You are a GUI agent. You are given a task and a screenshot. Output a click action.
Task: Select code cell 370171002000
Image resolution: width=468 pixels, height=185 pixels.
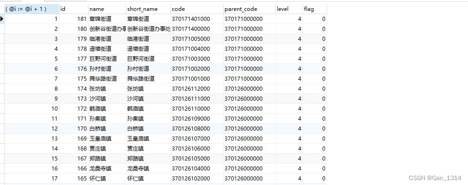197,69
